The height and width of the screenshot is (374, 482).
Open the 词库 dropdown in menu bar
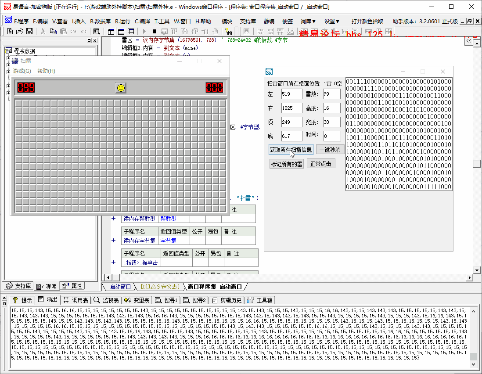tap(308, 21)
